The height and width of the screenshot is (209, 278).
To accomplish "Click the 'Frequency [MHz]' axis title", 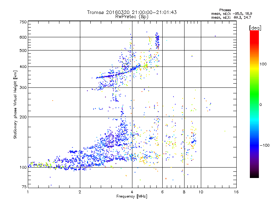I will tap(132, 196).
